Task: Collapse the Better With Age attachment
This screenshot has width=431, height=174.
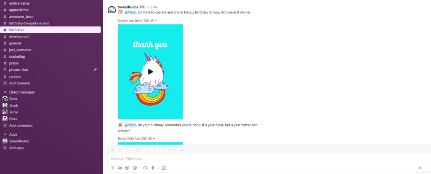Action: pyautogui.click(x=154, y=139)
